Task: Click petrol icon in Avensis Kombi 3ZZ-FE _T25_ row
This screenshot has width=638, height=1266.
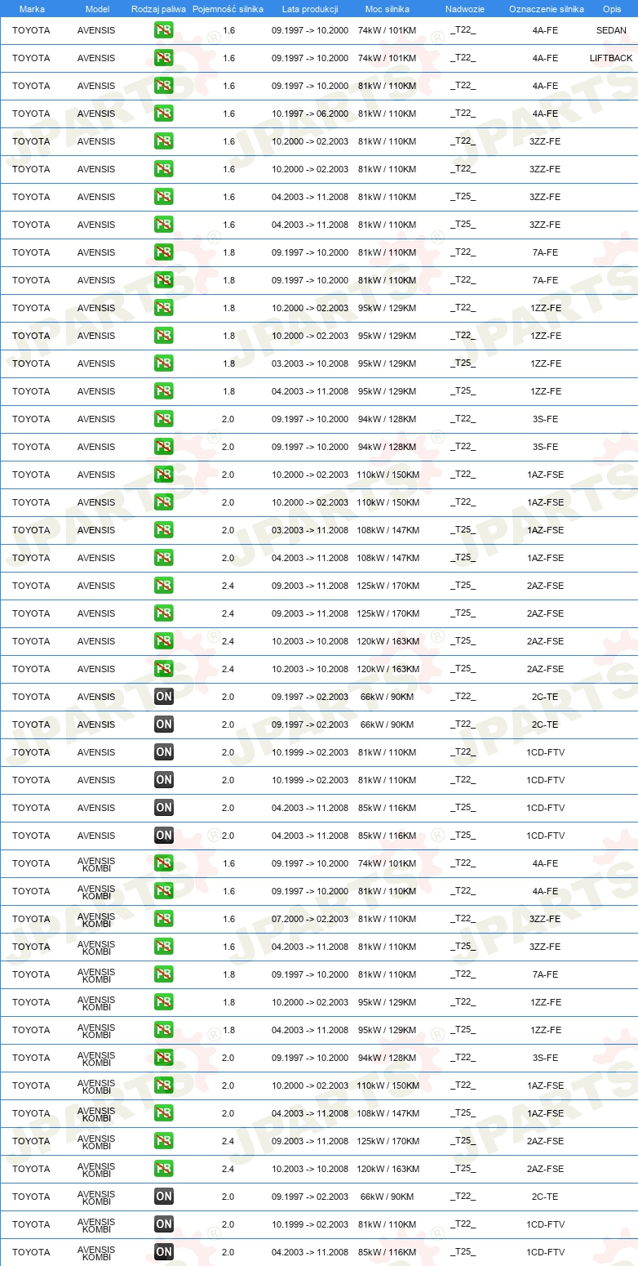Action: [163, 947]
